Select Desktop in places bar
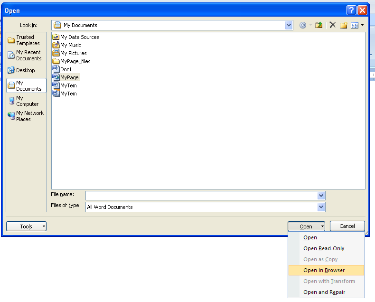The width and height of the screenshot is (375, 302). 26,70
